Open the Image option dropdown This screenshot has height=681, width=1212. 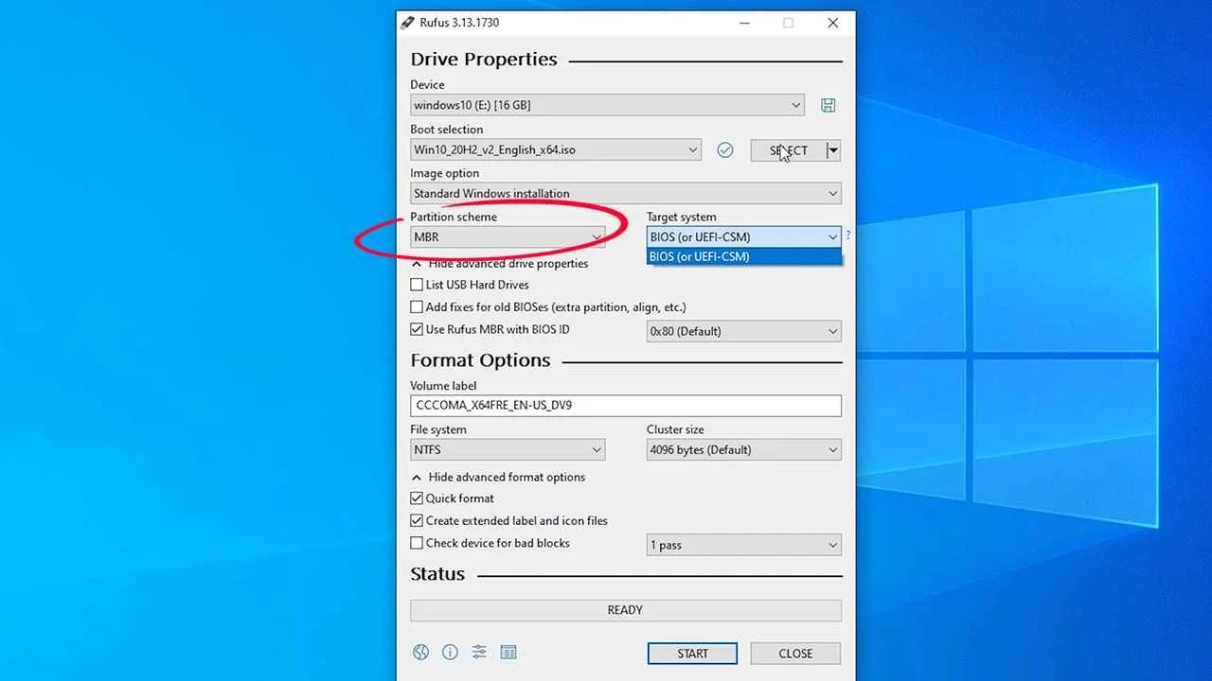pos(626,194)
